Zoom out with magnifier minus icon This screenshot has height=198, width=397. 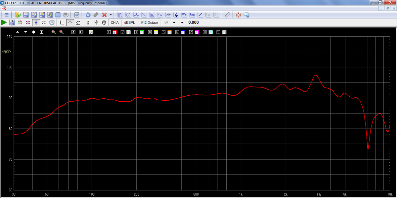(61, 32)
